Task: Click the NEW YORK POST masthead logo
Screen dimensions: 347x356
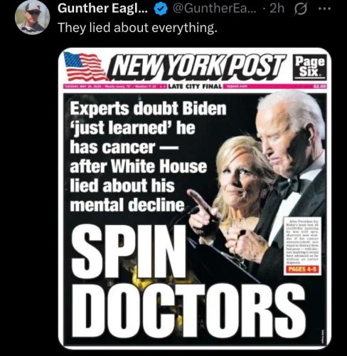Action: (x=197, y=67)
